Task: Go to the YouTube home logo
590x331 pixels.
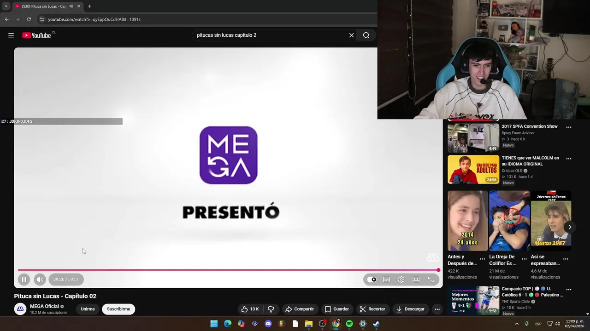Action: point(36,35)
